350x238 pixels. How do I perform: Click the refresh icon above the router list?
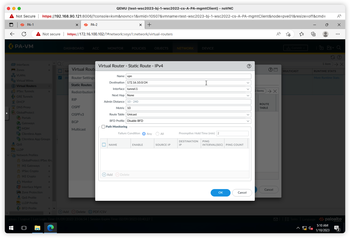[x=332, y=57]
